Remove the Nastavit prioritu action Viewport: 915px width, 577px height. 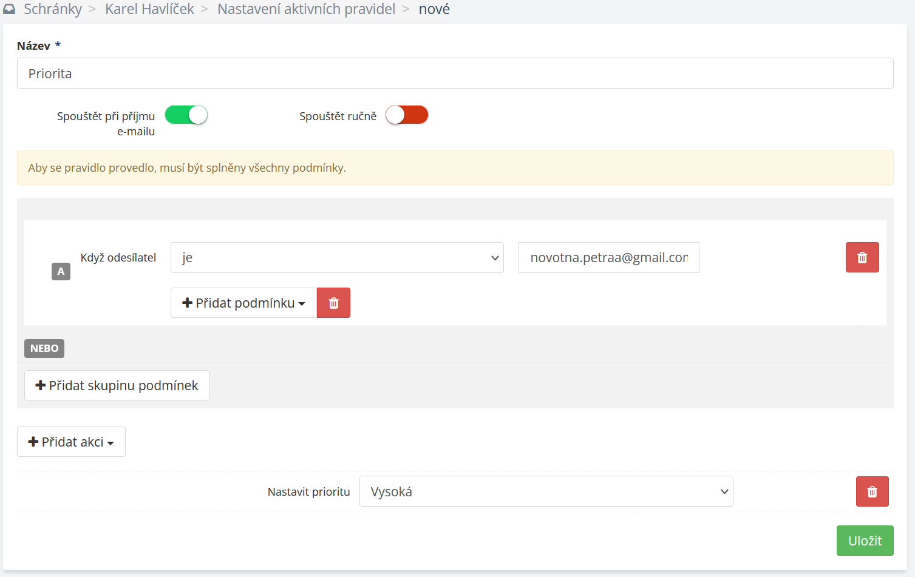(x=872, y=491)
